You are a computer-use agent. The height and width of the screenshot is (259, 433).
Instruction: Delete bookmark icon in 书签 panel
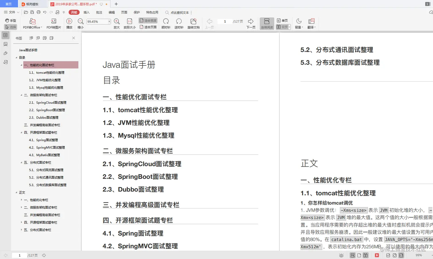click(x=52, y=38)
